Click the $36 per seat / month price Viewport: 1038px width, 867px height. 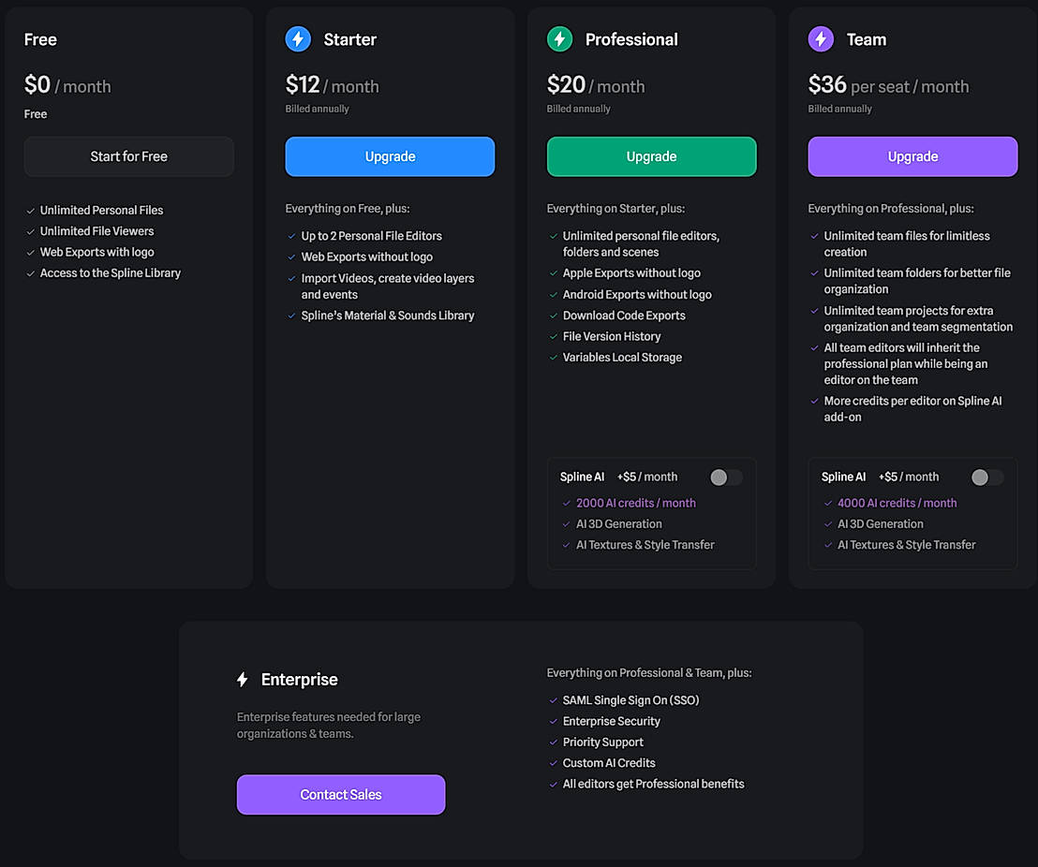(x=888, y=85)
